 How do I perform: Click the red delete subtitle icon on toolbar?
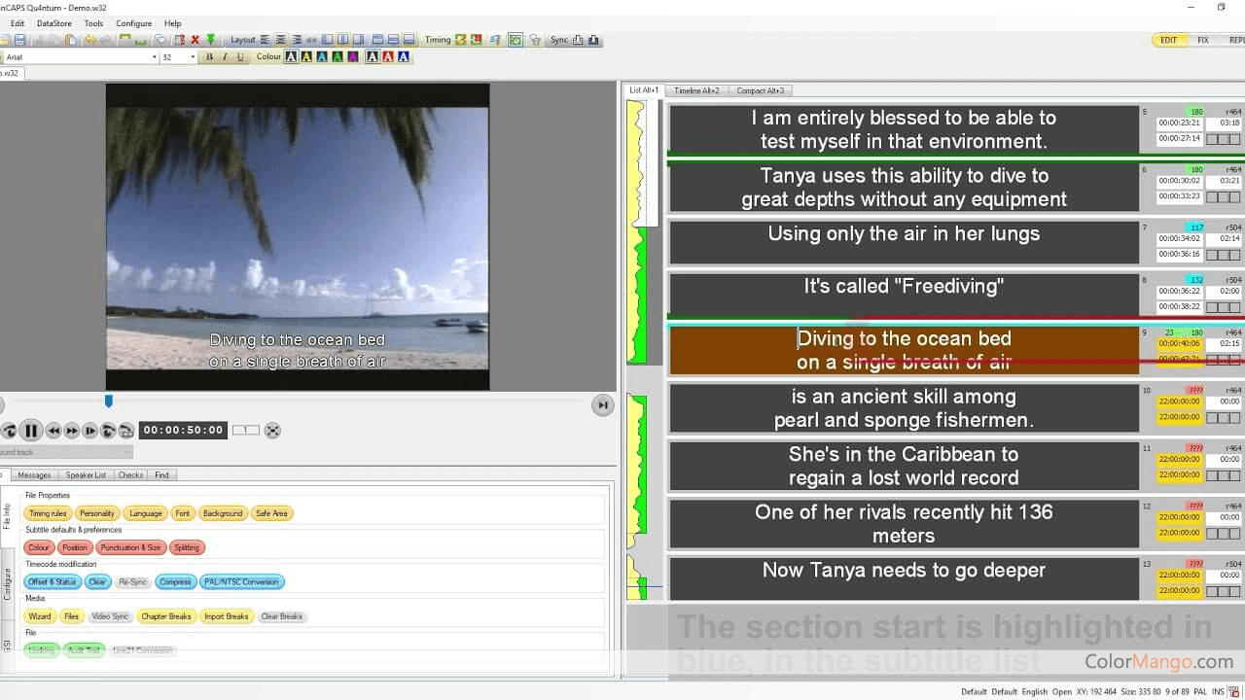pos(194,40)
